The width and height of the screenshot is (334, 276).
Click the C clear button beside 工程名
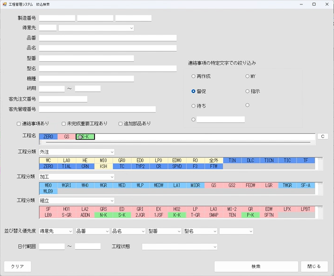[323, 137]
